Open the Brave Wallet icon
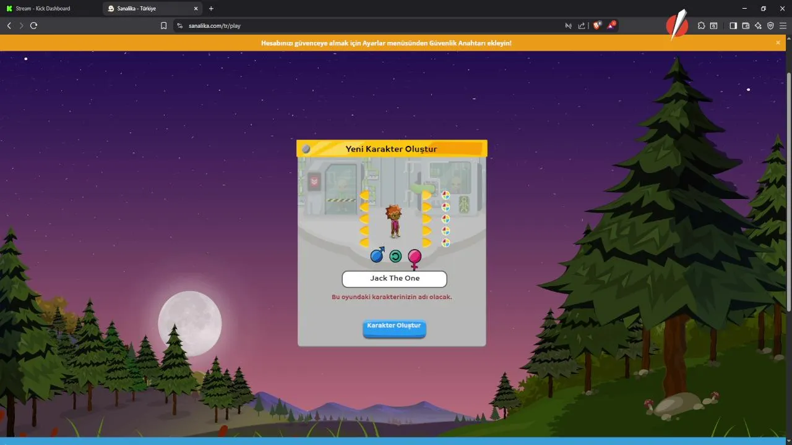792x445 pixels. tap(746, 26)
